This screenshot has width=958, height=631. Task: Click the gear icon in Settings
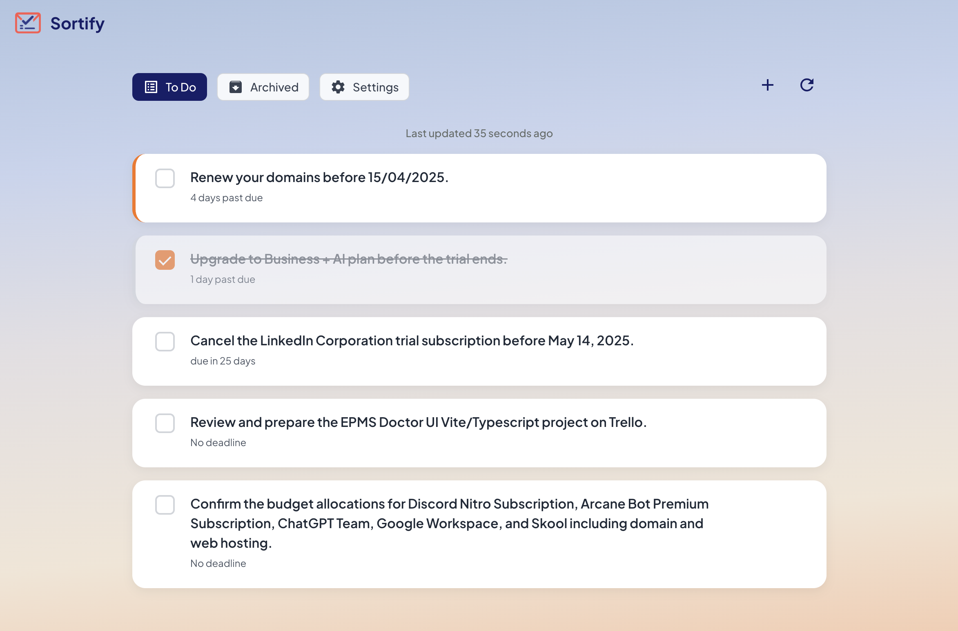coord(338,87)
